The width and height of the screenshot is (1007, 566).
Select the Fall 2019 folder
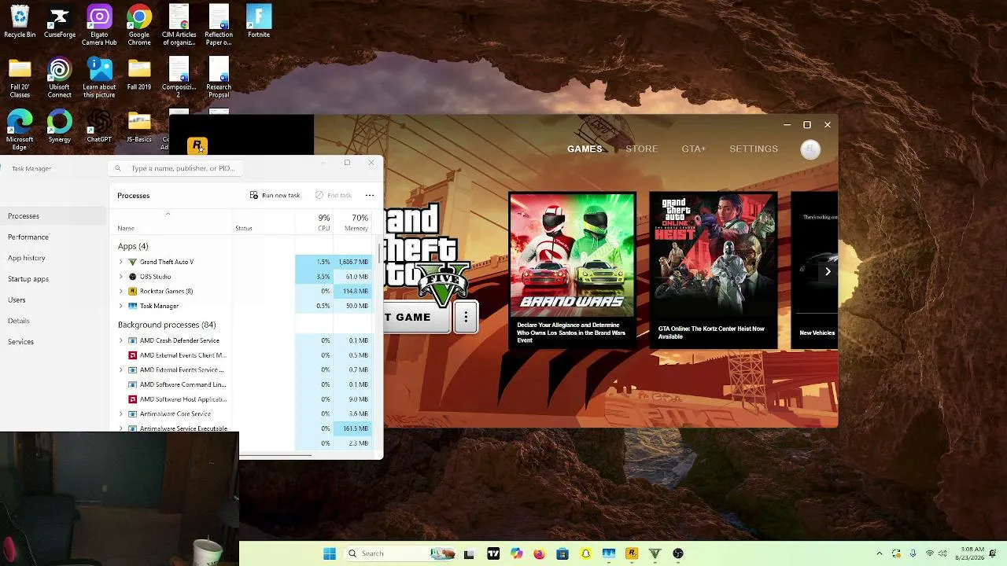coord(139,74)
